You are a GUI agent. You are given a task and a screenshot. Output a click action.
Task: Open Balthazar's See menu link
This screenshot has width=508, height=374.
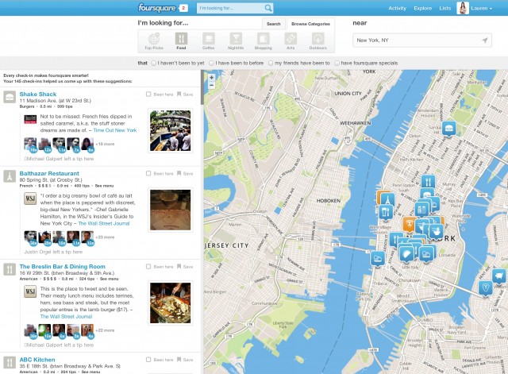(104, 186)
